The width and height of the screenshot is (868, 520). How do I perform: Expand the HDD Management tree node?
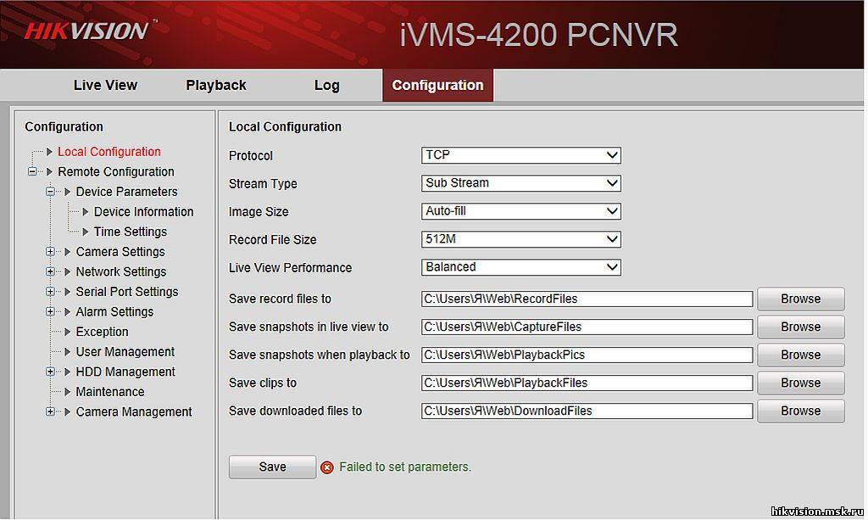point(50,372)
